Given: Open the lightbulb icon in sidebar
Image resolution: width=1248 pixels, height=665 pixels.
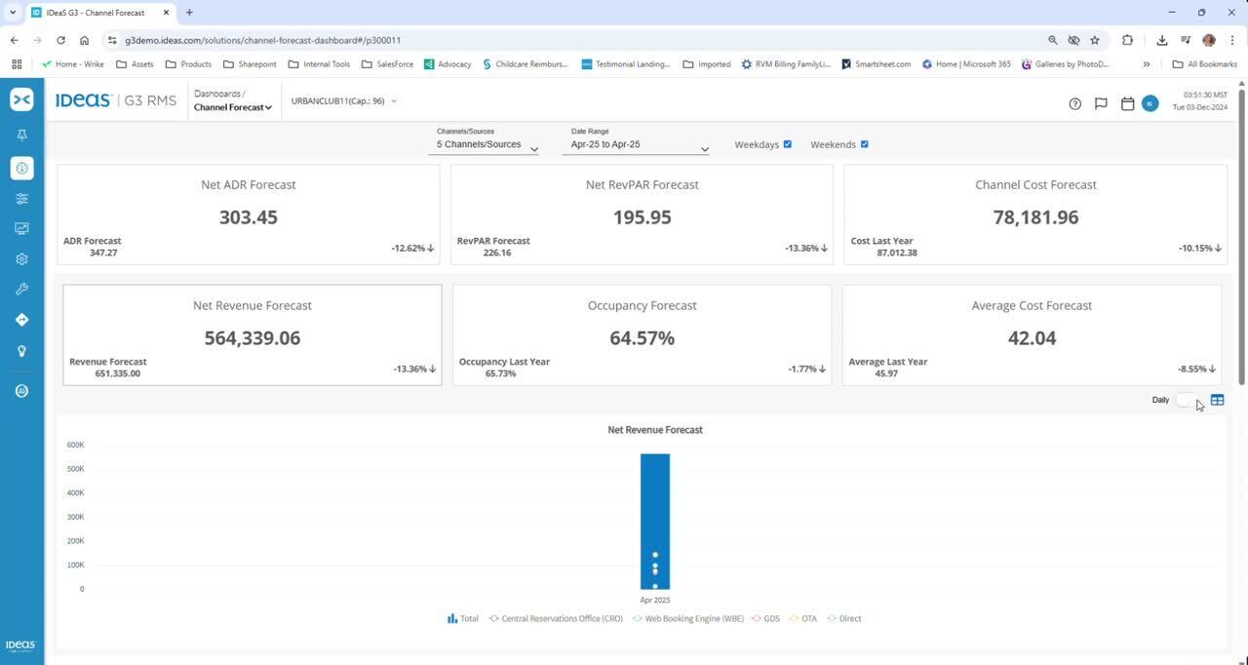Looking at the screenshot, I should (x=21, y=351).
